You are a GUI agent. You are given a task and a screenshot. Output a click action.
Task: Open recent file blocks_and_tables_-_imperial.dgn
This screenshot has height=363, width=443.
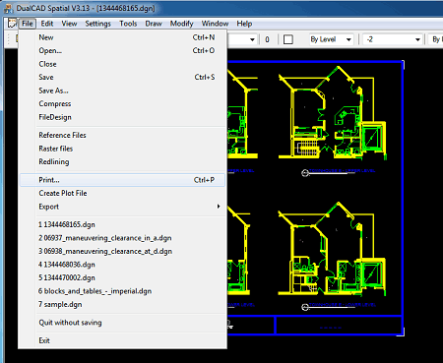(x=122, y=291)
